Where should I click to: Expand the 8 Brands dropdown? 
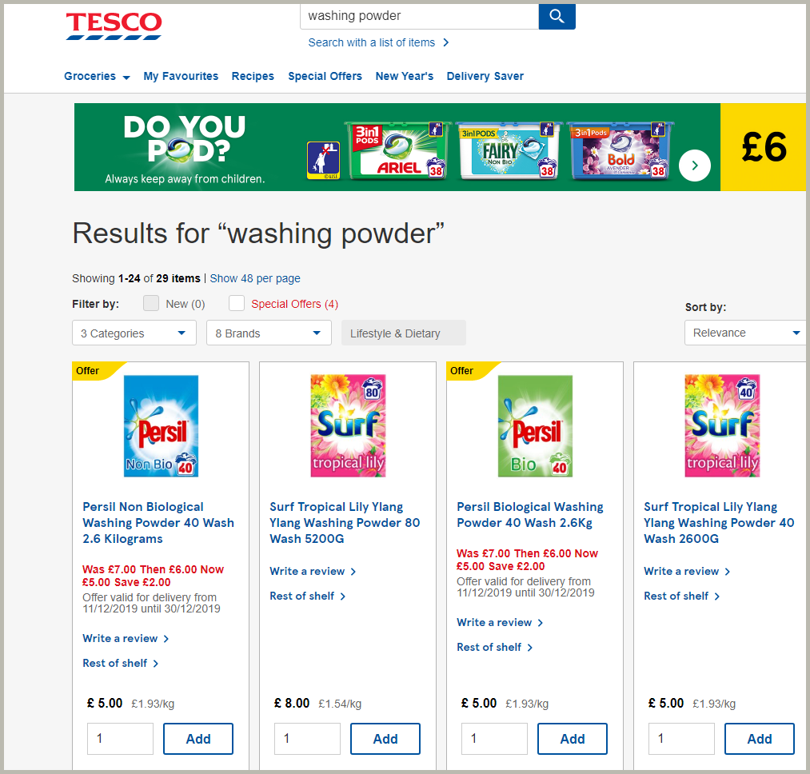pyautogui.click(x=268, y=333)
